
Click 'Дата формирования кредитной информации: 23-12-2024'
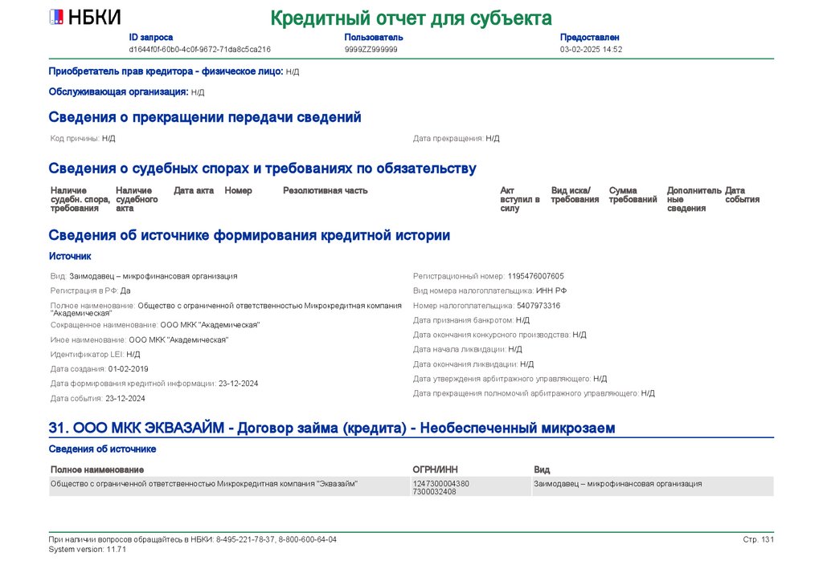(154, 384)
